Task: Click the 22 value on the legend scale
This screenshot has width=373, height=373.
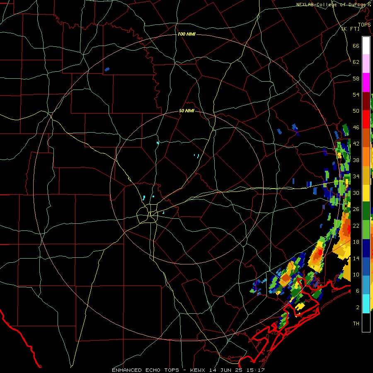Action: tap(356, 226)
